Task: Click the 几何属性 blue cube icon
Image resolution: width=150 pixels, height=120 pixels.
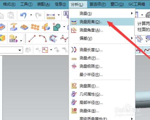Action: point(74,94)
